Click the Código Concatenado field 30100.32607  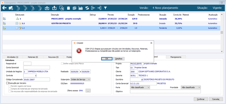click(37, 79)
